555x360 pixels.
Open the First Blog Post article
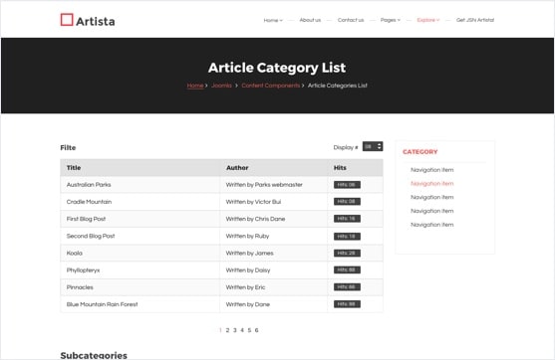click(x=86, y=219)
